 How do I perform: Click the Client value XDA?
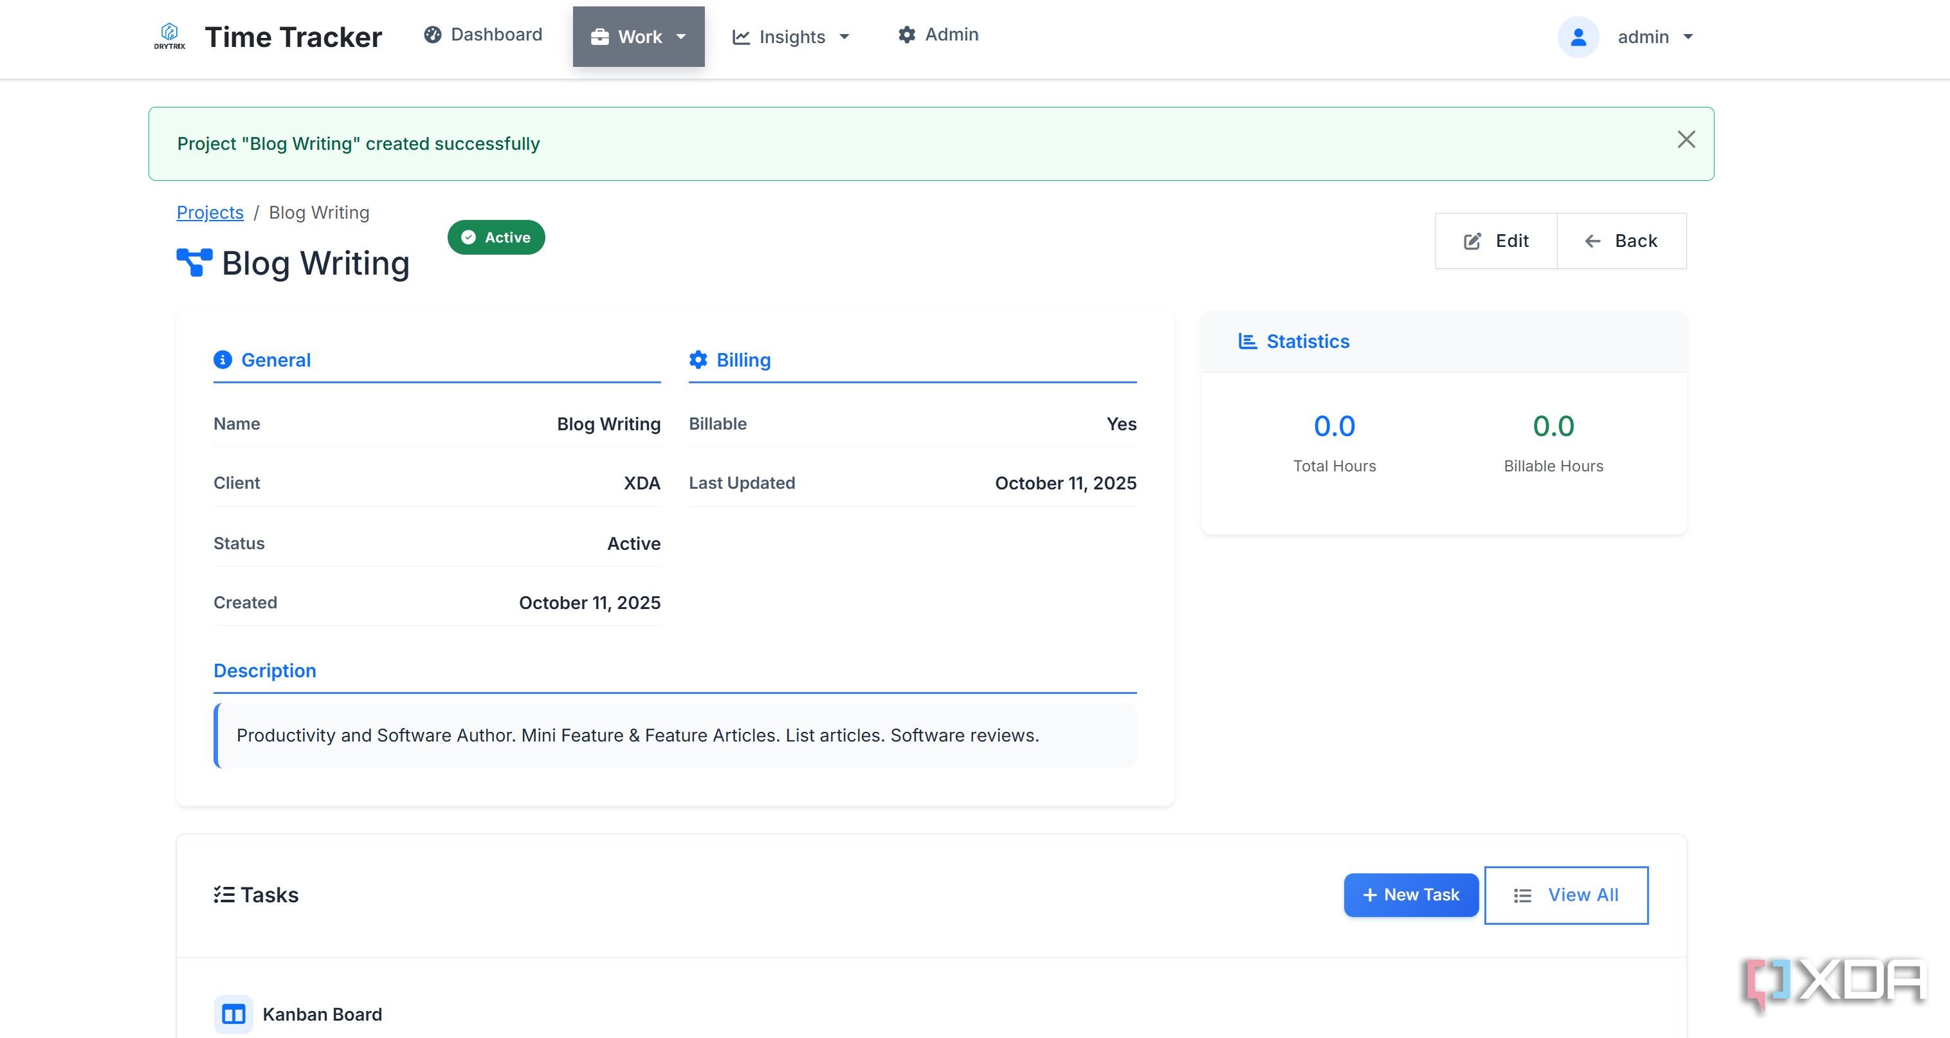pos(642,483)
